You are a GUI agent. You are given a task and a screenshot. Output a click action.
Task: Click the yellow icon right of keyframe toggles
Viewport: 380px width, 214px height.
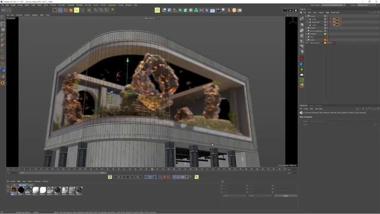pyautogui.click(x=197, y=177)
